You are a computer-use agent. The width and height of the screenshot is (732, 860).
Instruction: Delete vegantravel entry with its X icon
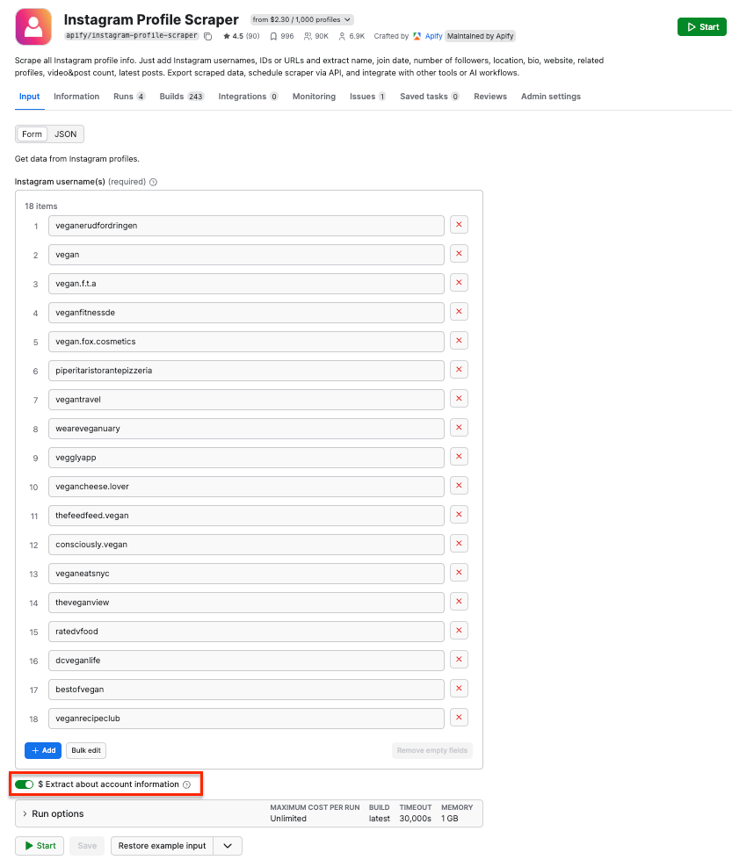click(458, 398)
